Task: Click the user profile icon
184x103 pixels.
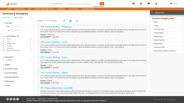Action: coord(156,4)
